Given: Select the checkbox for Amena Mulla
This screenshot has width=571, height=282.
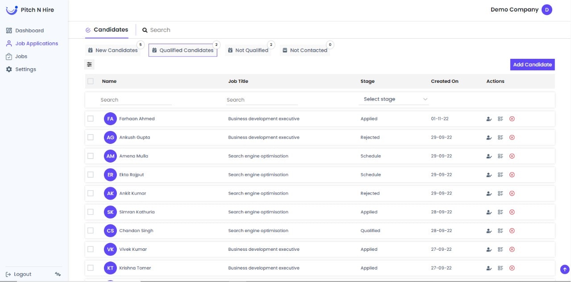Looking at the screenshot, I should [91, 156].
